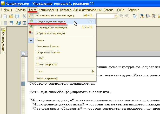160x114 pixels.
Task: Click the syntax helper magnifier icon
Action: pyautogui.click(x=148, y=16)
